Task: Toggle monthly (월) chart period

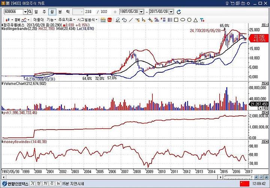Action: point(52,12)
